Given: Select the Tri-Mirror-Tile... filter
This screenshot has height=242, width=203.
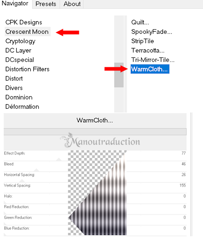Looking at the screenshot, I should pos(153,60).
